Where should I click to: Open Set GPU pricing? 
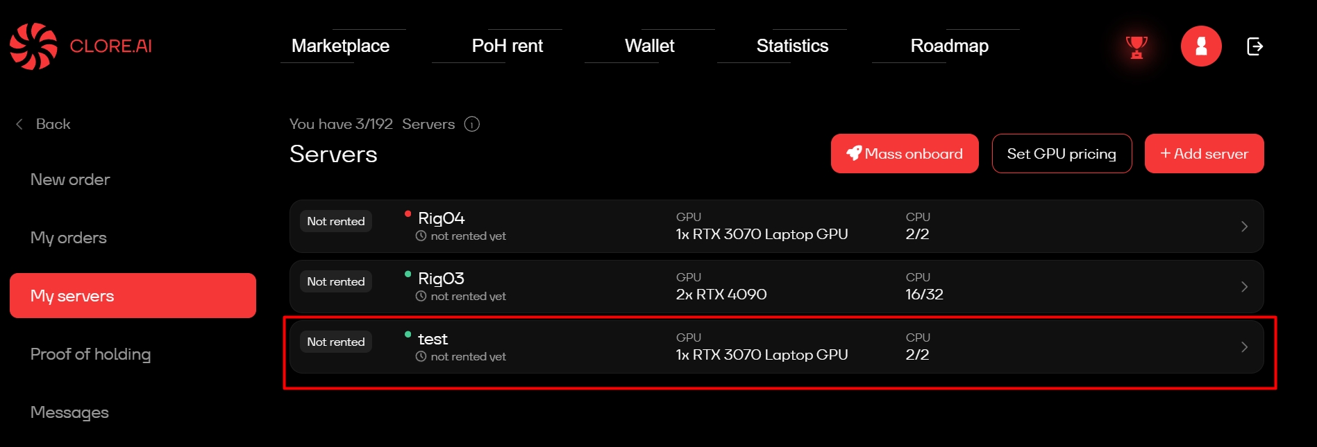(1062, 154)
